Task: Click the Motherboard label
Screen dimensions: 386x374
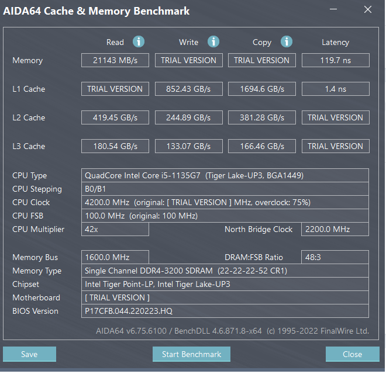Action: pyautogui.click(x=36, y=297)
